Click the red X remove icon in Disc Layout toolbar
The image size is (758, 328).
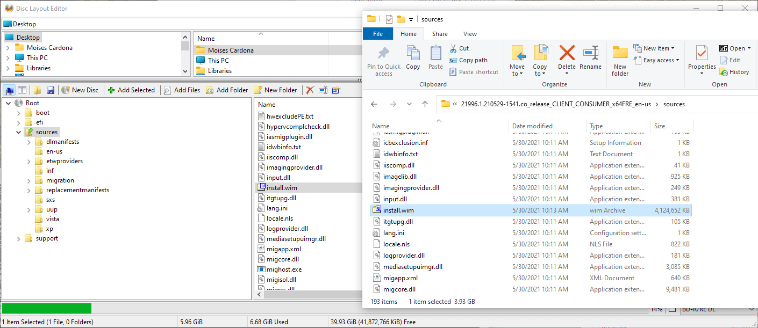pos(310,90)
